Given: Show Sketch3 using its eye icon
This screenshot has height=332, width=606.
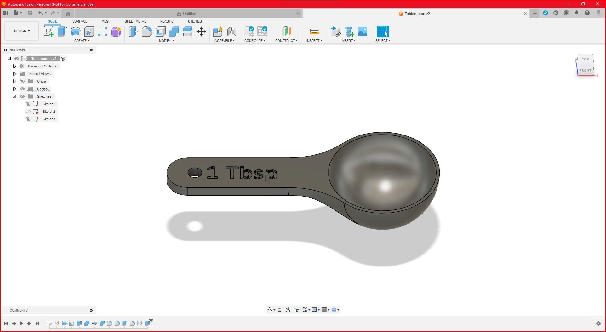Looking at the screenshot, I should click(x=28, y=119).
